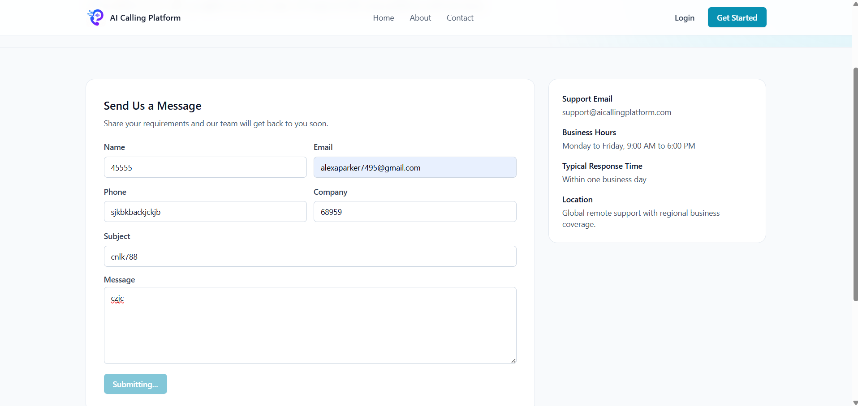Click the 'Typical Response Time' heading
This screenshot has height=406, width=858.
[602, 166]
